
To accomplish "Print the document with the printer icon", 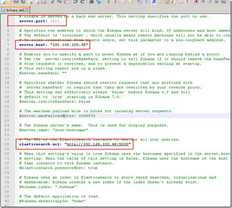I will pyautogui.click(x=44, y=2).
